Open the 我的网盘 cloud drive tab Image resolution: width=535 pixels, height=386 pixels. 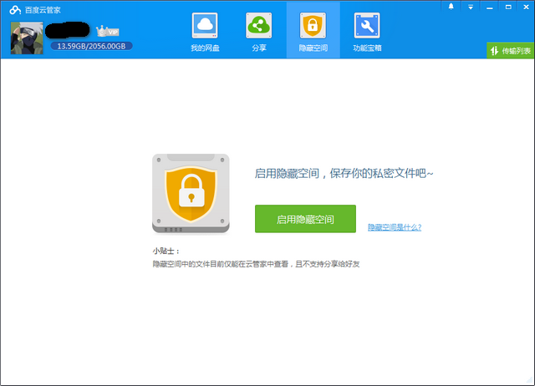[205, 33]
